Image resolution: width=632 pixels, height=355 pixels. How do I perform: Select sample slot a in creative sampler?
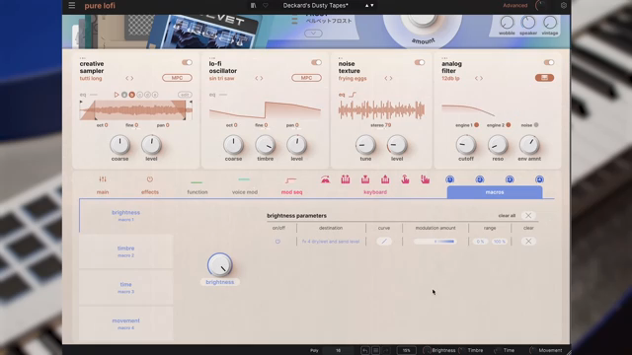(124, 95)
